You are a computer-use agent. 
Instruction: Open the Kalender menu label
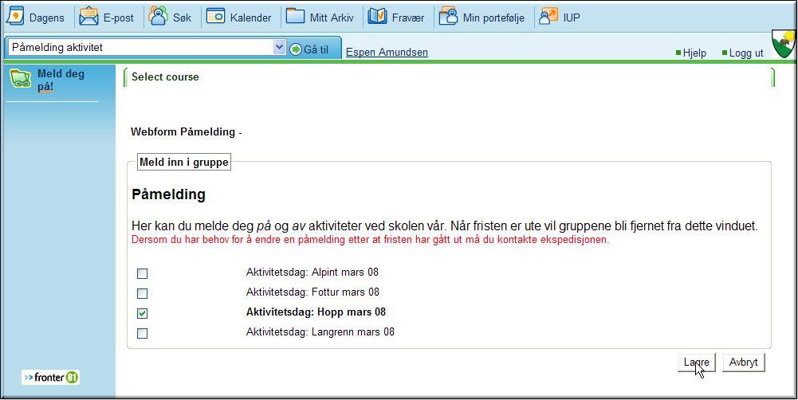pyautogui.click(x=250, y=18)
